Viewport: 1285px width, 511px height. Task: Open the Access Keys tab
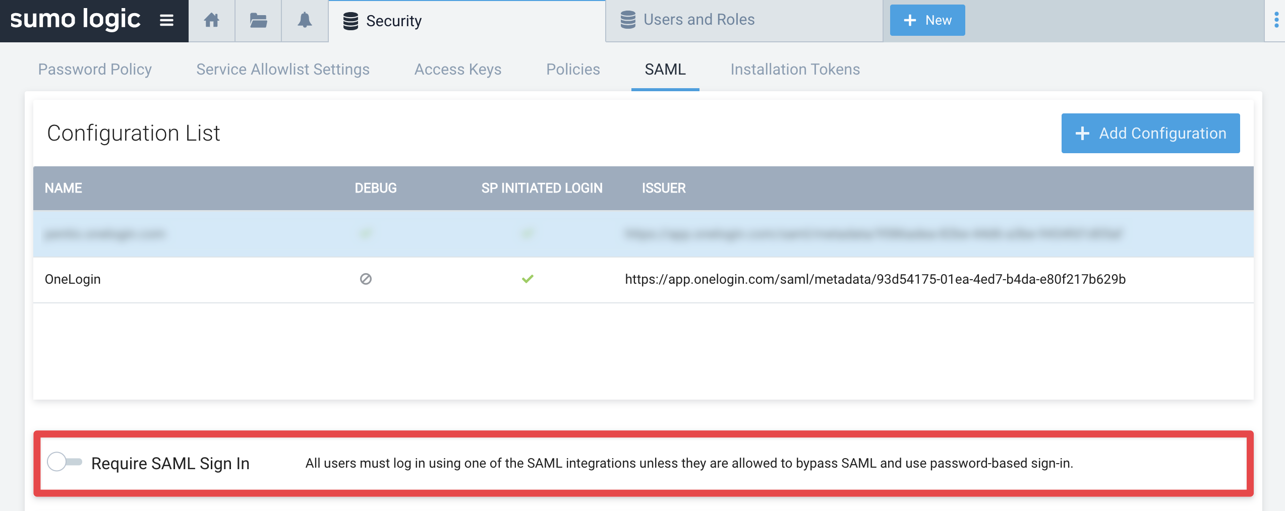click(x=458, y=69)
